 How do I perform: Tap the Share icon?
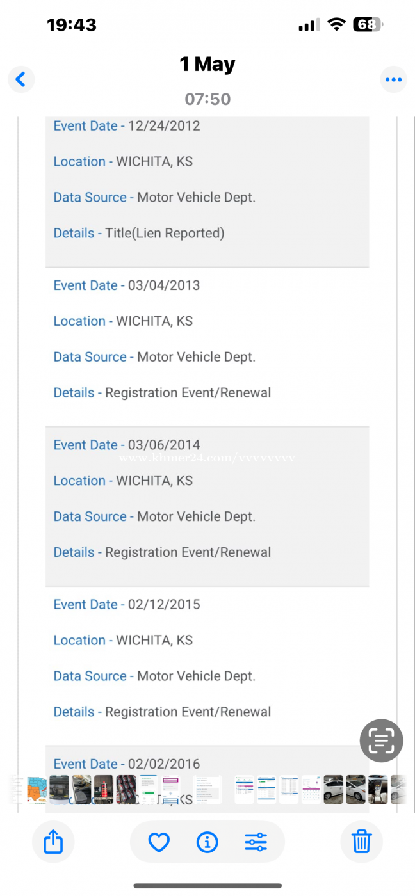53,842
